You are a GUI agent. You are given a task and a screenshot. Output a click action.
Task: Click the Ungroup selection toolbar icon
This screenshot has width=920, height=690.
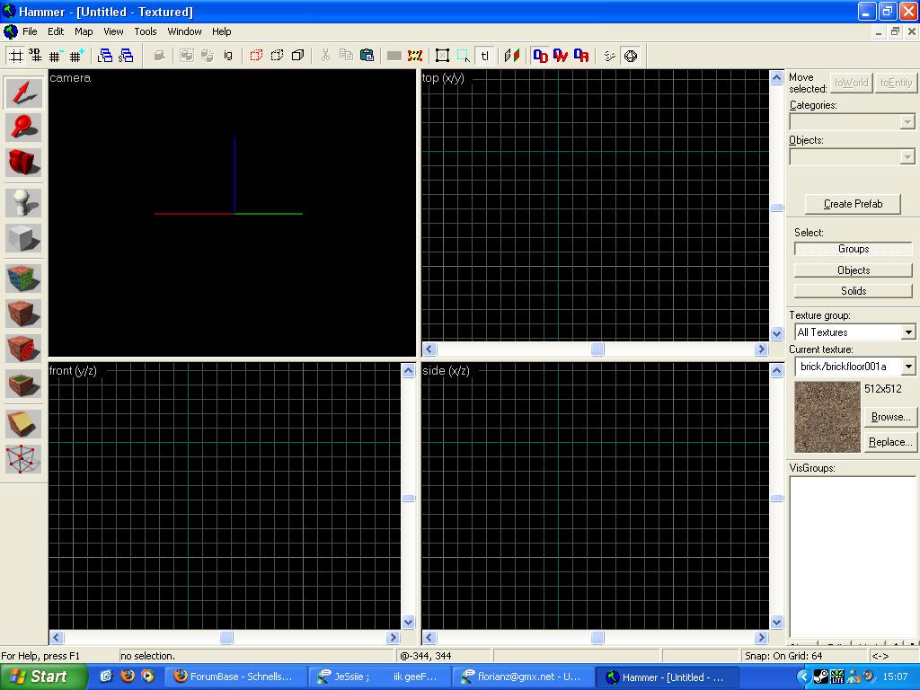click(208, 56)
